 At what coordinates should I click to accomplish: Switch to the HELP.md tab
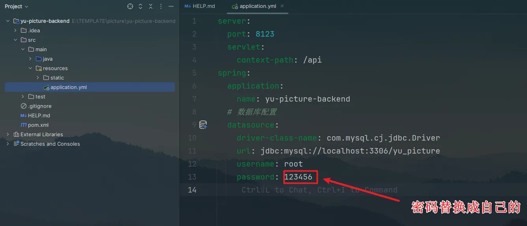200,6
